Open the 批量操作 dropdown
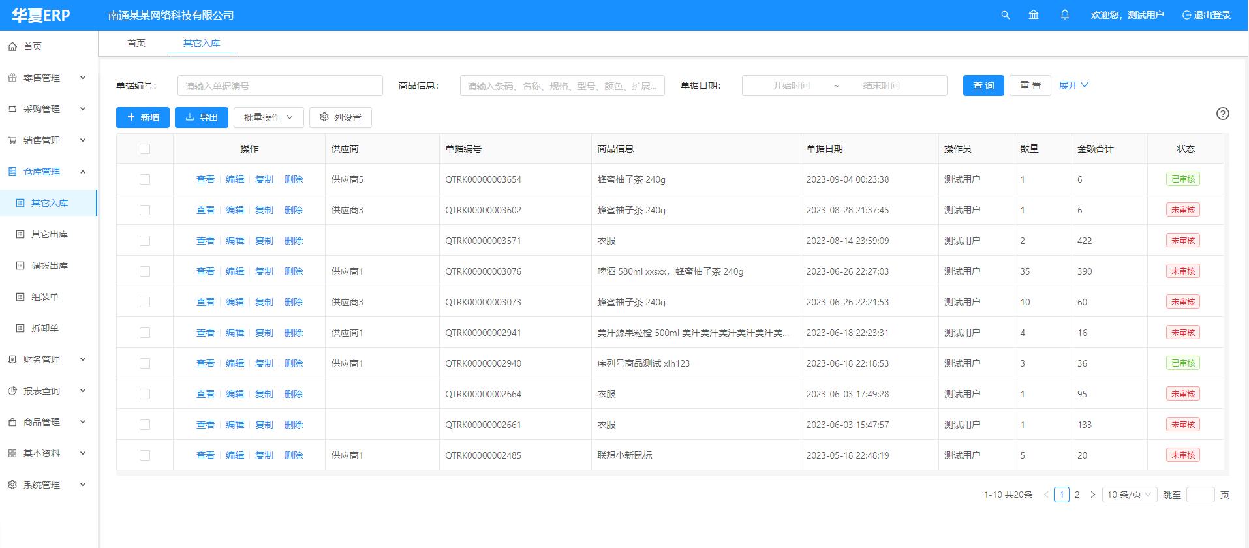Image resolution: width=1249 pixels, height=548 pixels. [x=268, y=117]
